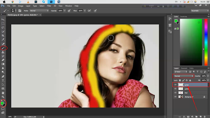This screenshot has height=118, width=210.
Task: Expand the brush Mode dropdown in options bar
Action: click(39, 11)
